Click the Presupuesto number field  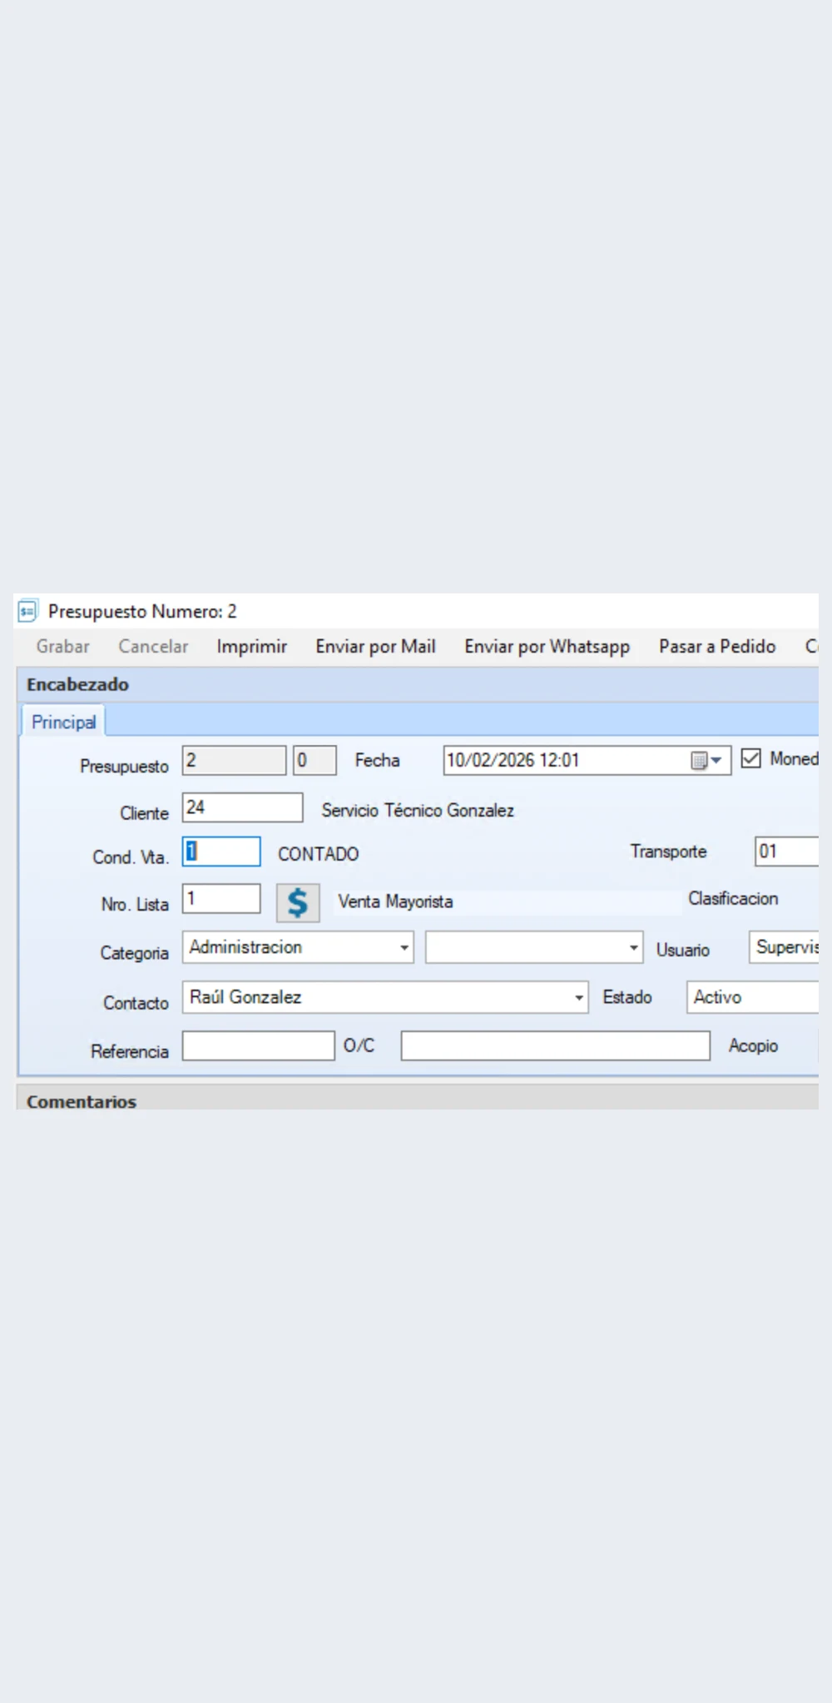pyautogui.click(x=235, y=760)
